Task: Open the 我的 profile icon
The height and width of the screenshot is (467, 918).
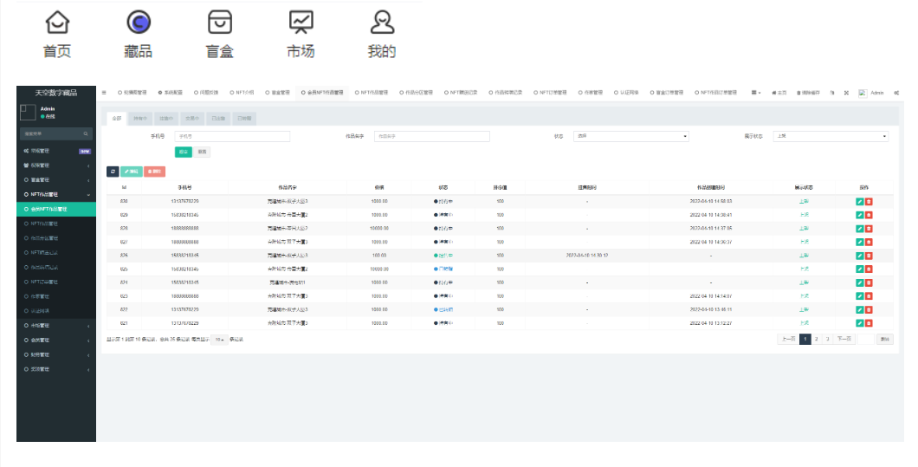Action: (382, 23)
